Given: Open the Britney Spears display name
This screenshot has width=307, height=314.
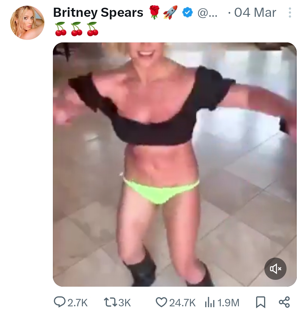Looking at the screenshot, I should [x=98, y=13].
